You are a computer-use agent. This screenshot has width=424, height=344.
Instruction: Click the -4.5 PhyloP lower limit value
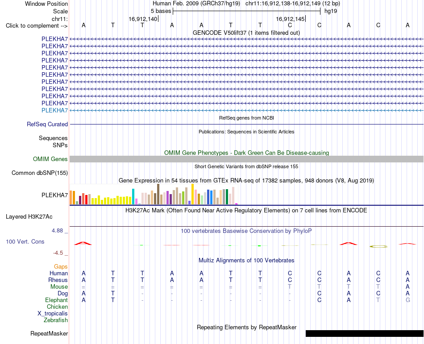[x=58, y=253]
